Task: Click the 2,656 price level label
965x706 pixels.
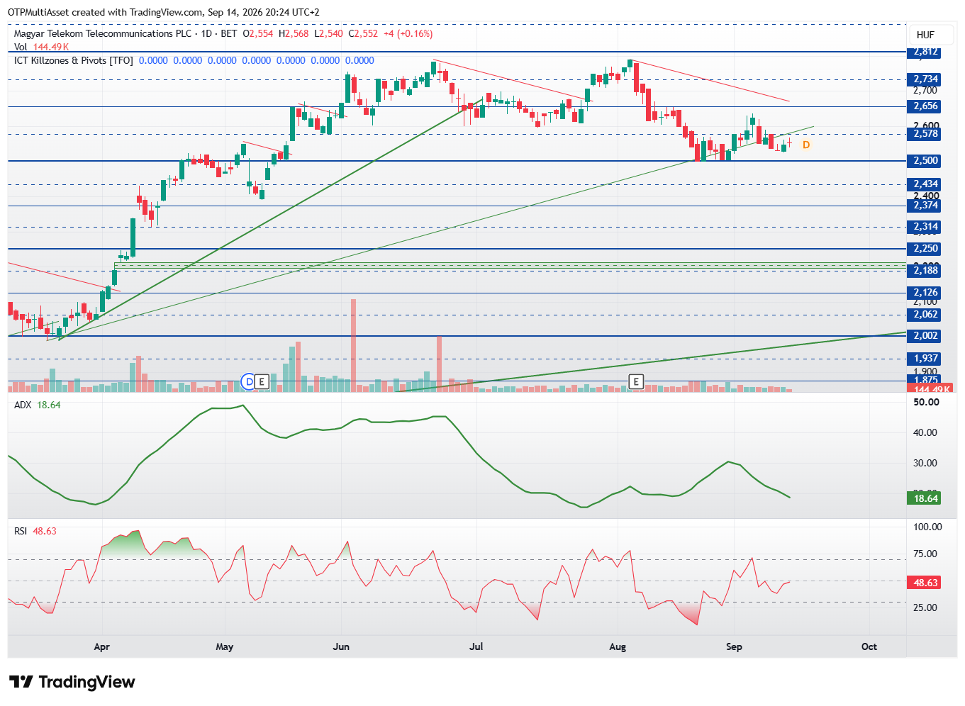Action: click(925, 106)
